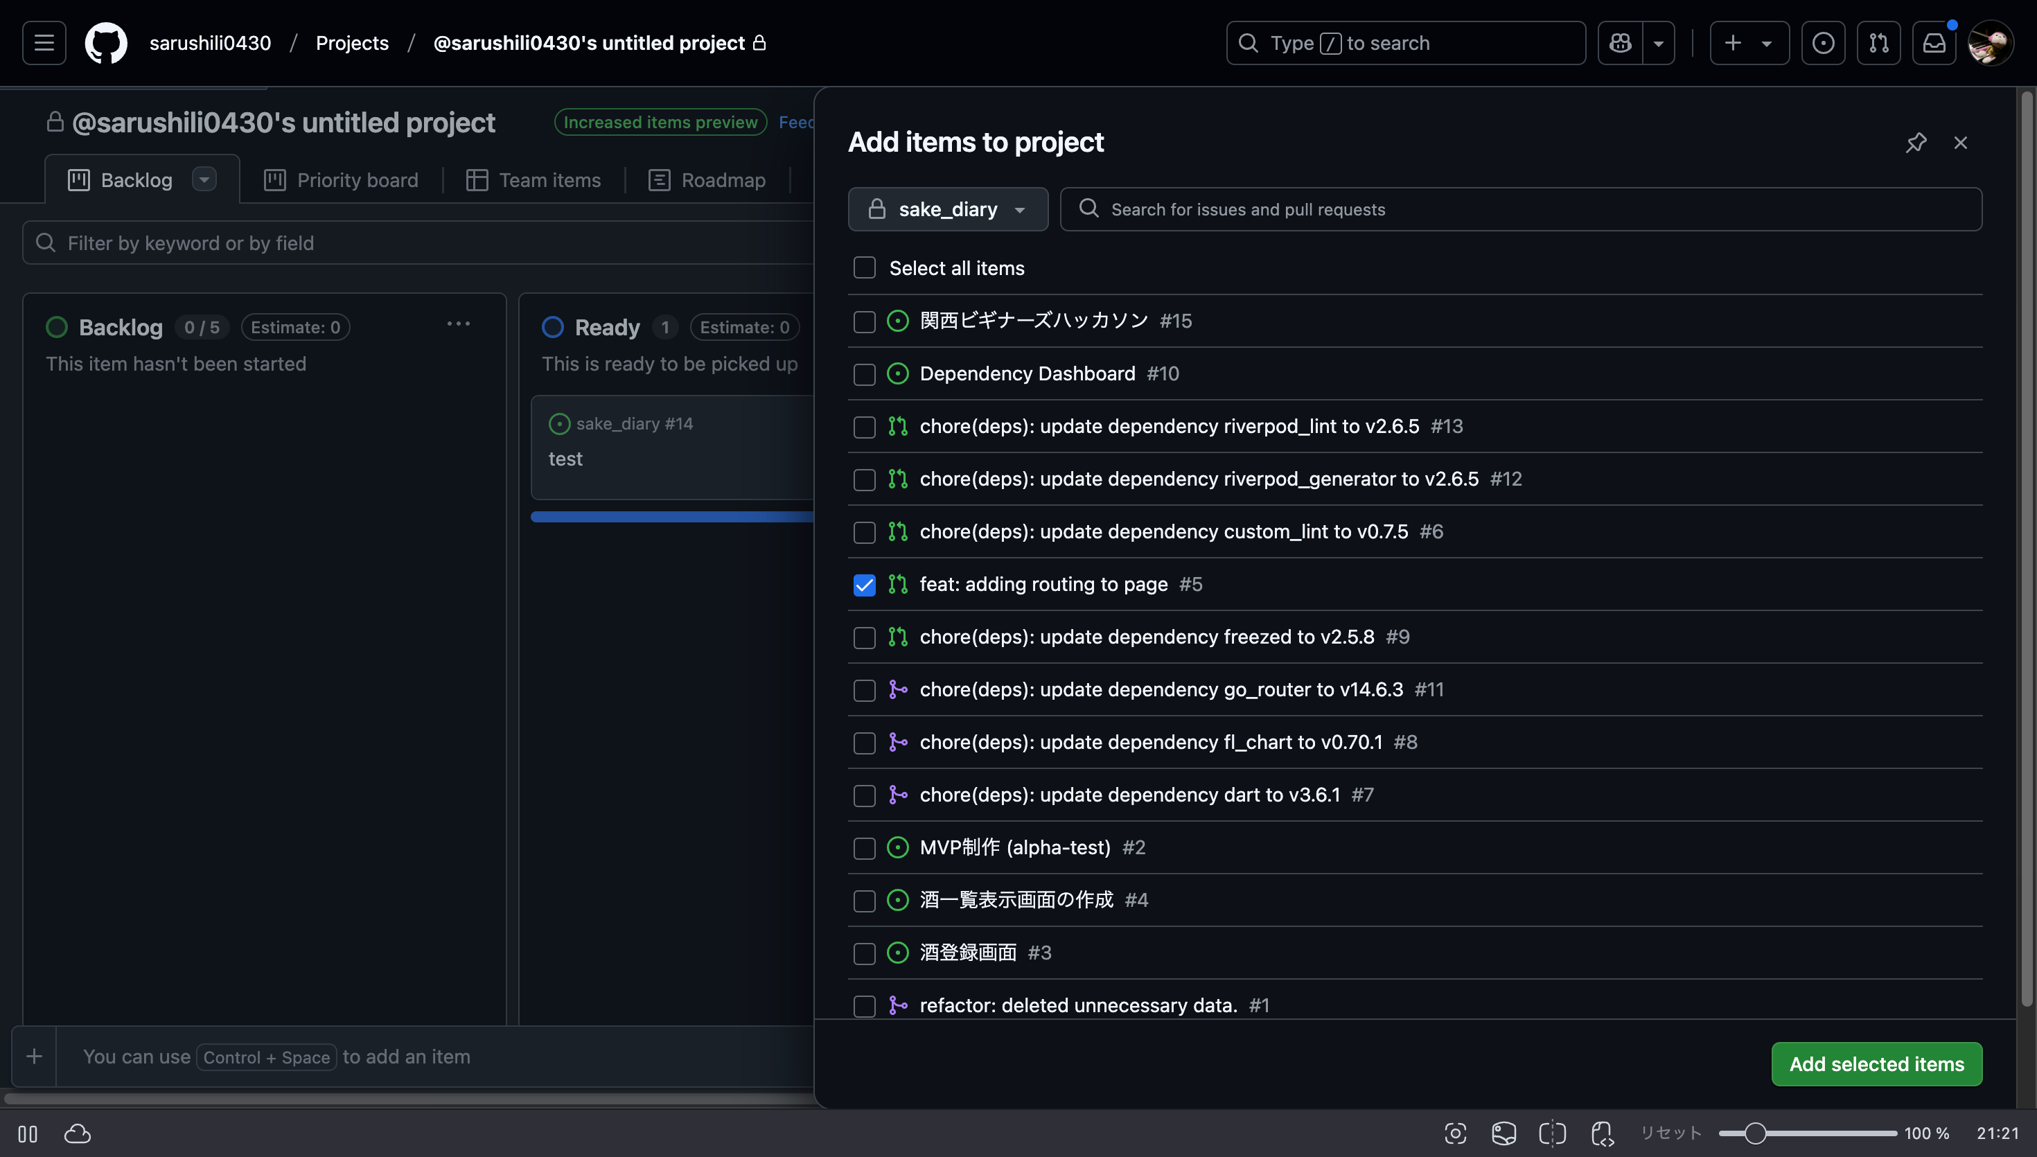The image size is (2037, 1157).
Task: Go to the GitHub home logo
Action: pyautogui.click(x=106, y=43)
